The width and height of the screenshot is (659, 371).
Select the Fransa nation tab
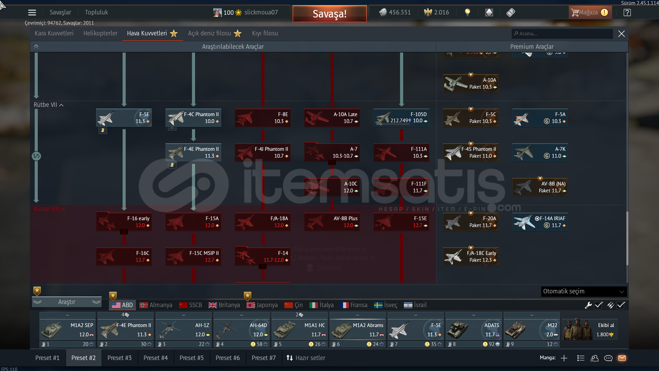[354, 305]
